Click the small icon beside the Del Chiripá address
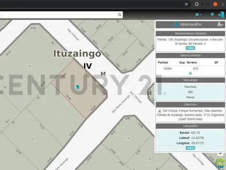Viewport: 226px width, 170px height. click(160, 111)
